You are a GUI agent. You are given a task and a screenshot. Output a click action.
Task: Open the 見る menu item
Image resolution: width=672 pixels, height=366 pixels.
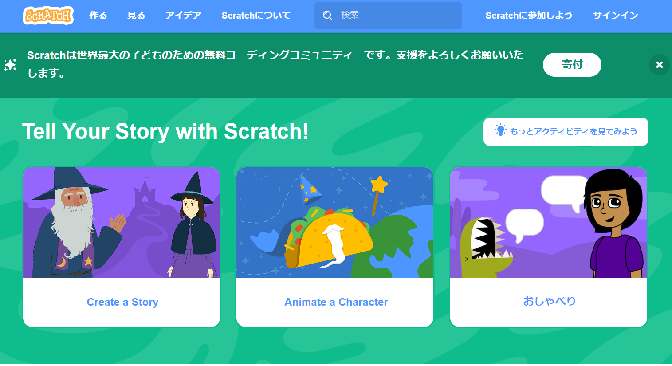click(x=136, y=16)
